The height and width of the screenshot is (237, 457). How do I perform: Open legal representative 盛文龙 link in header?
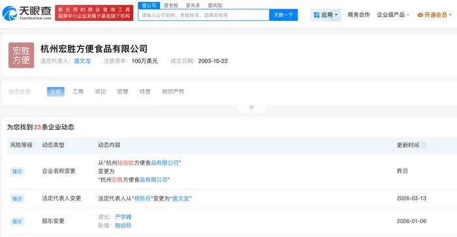[x=82, y=61]
